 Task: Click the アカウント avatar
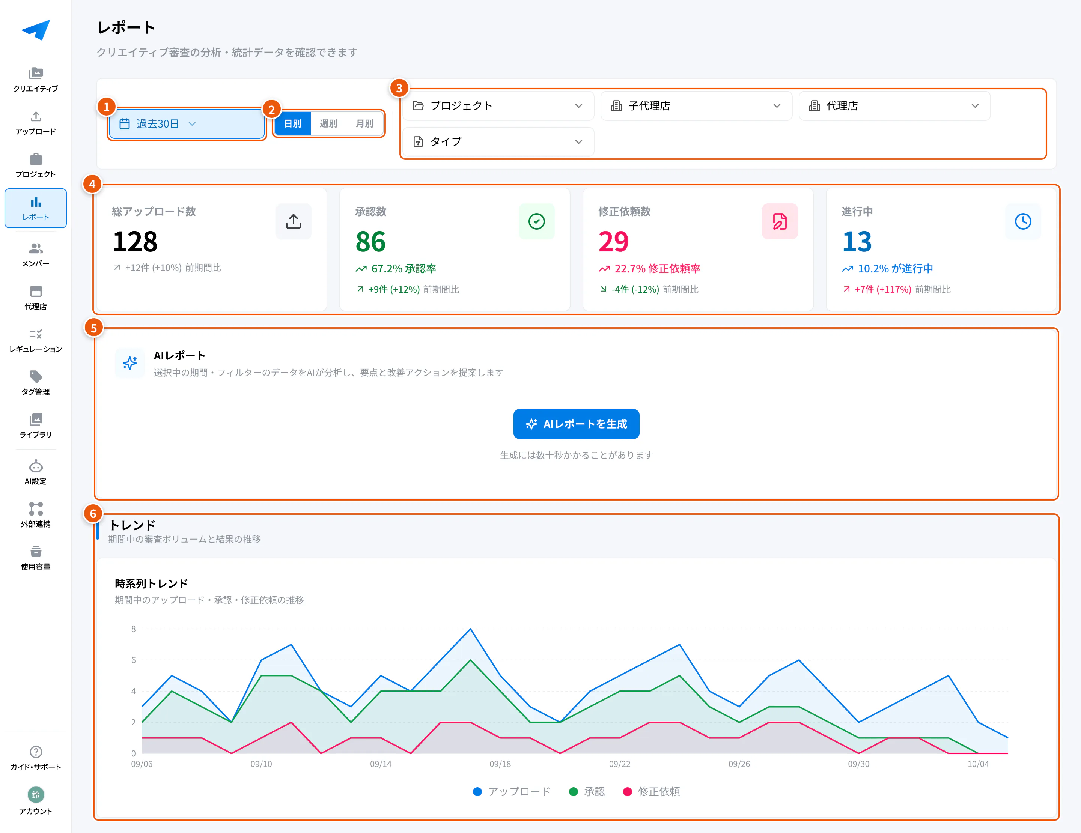tap(36, 795)
